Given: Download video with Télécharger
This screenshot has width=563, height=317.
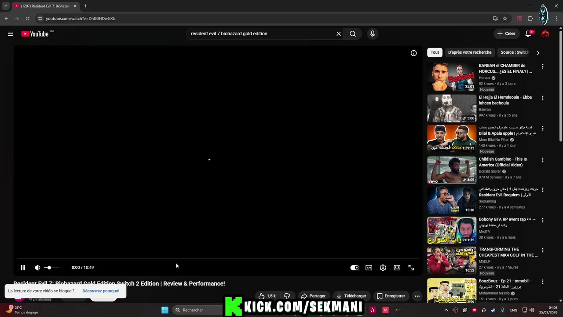Looking at the screenshot, I should point(351,296).
